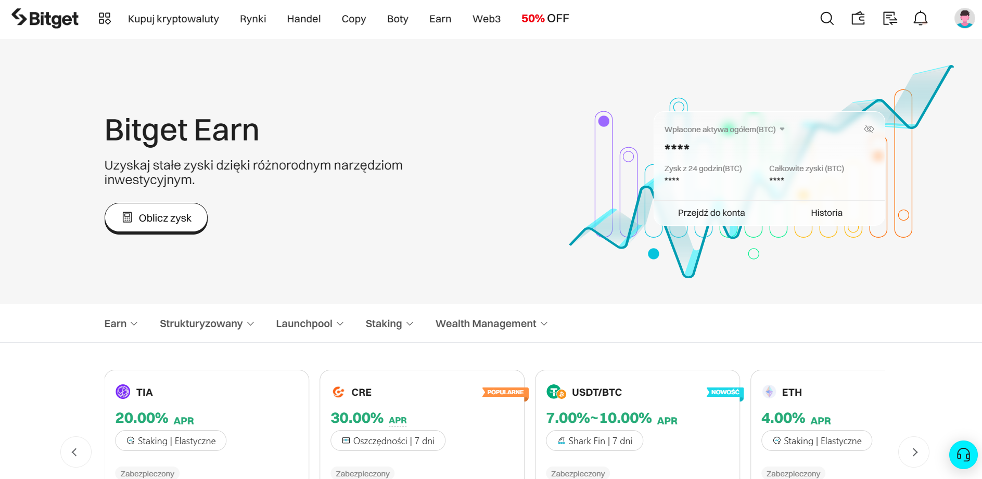Image resolution: width=982 pixels, height=479 pixels.
Task: Expand the Wealth Management dropdown
Action: point(491,323)
